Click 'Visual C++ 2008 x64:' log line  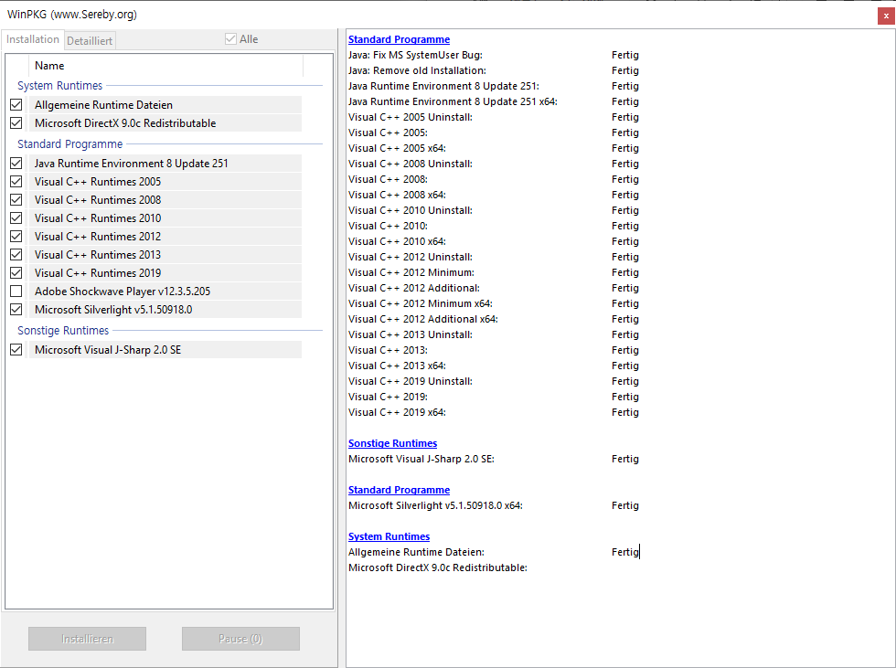(397, 194)
